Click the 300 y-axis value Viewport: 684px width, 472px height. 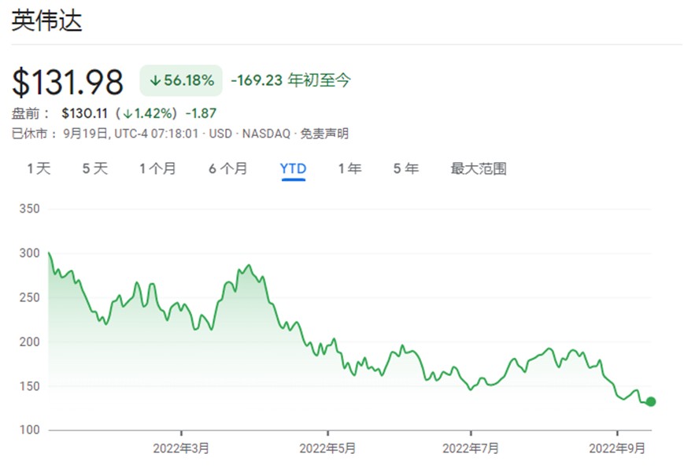(30, 253)
